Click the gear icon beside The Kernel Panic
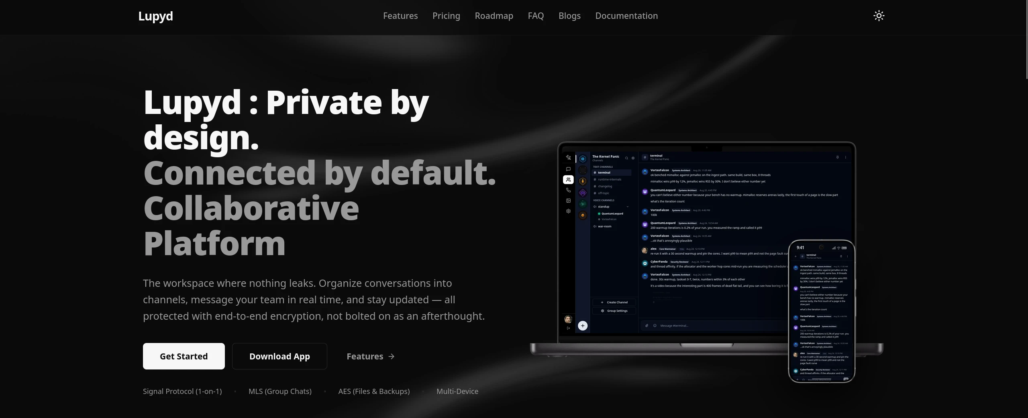This screenshot has width=1028, height=418. pyautogui.click(x=633, y=158)
